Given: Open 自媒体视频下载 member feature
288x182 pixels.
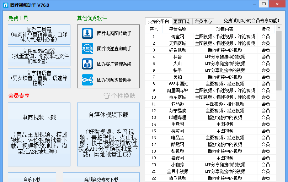Looking at the screenshot, I should (108, 134).
